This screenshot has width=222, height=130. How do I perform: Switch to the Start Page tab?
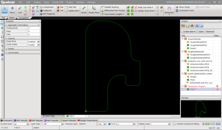pyautogui.click(x=53, y=116)
